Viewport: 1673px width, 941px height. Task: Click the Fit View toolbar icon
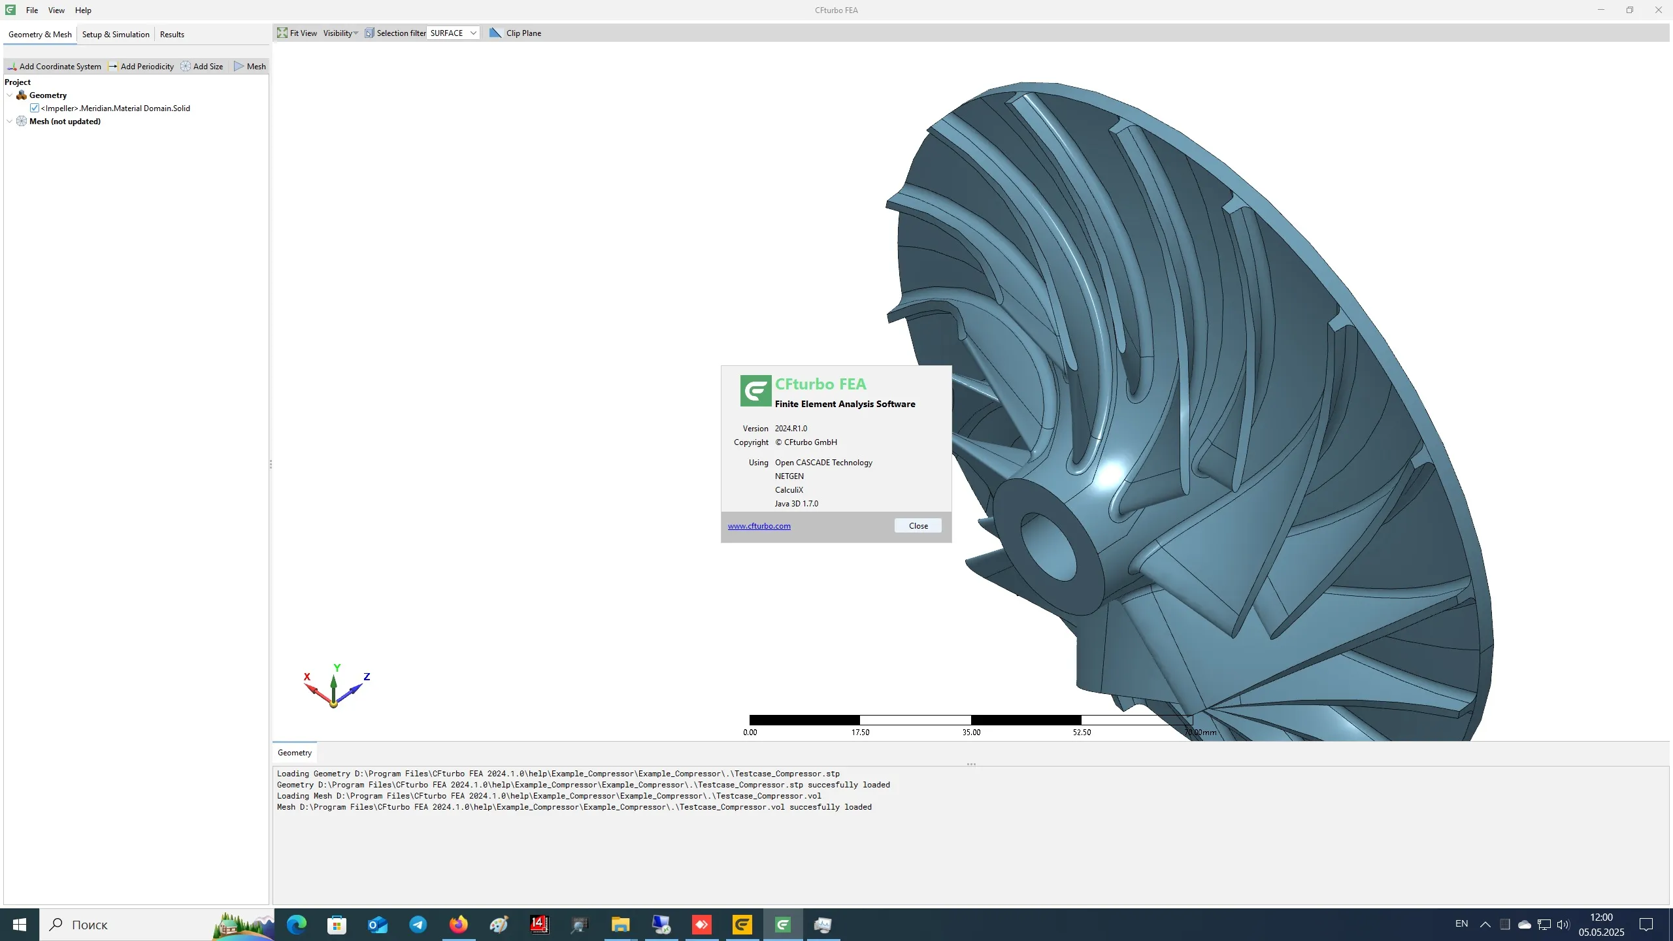[282, 33]
